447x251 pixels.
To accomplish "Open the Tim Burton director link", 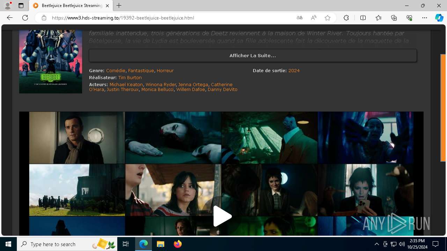I will click(x=130, y=77).
